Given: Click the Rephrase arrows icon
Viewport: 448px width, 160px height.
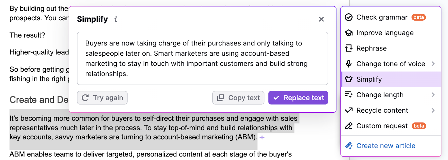Looking at the screenshot, I should (349, 48).
